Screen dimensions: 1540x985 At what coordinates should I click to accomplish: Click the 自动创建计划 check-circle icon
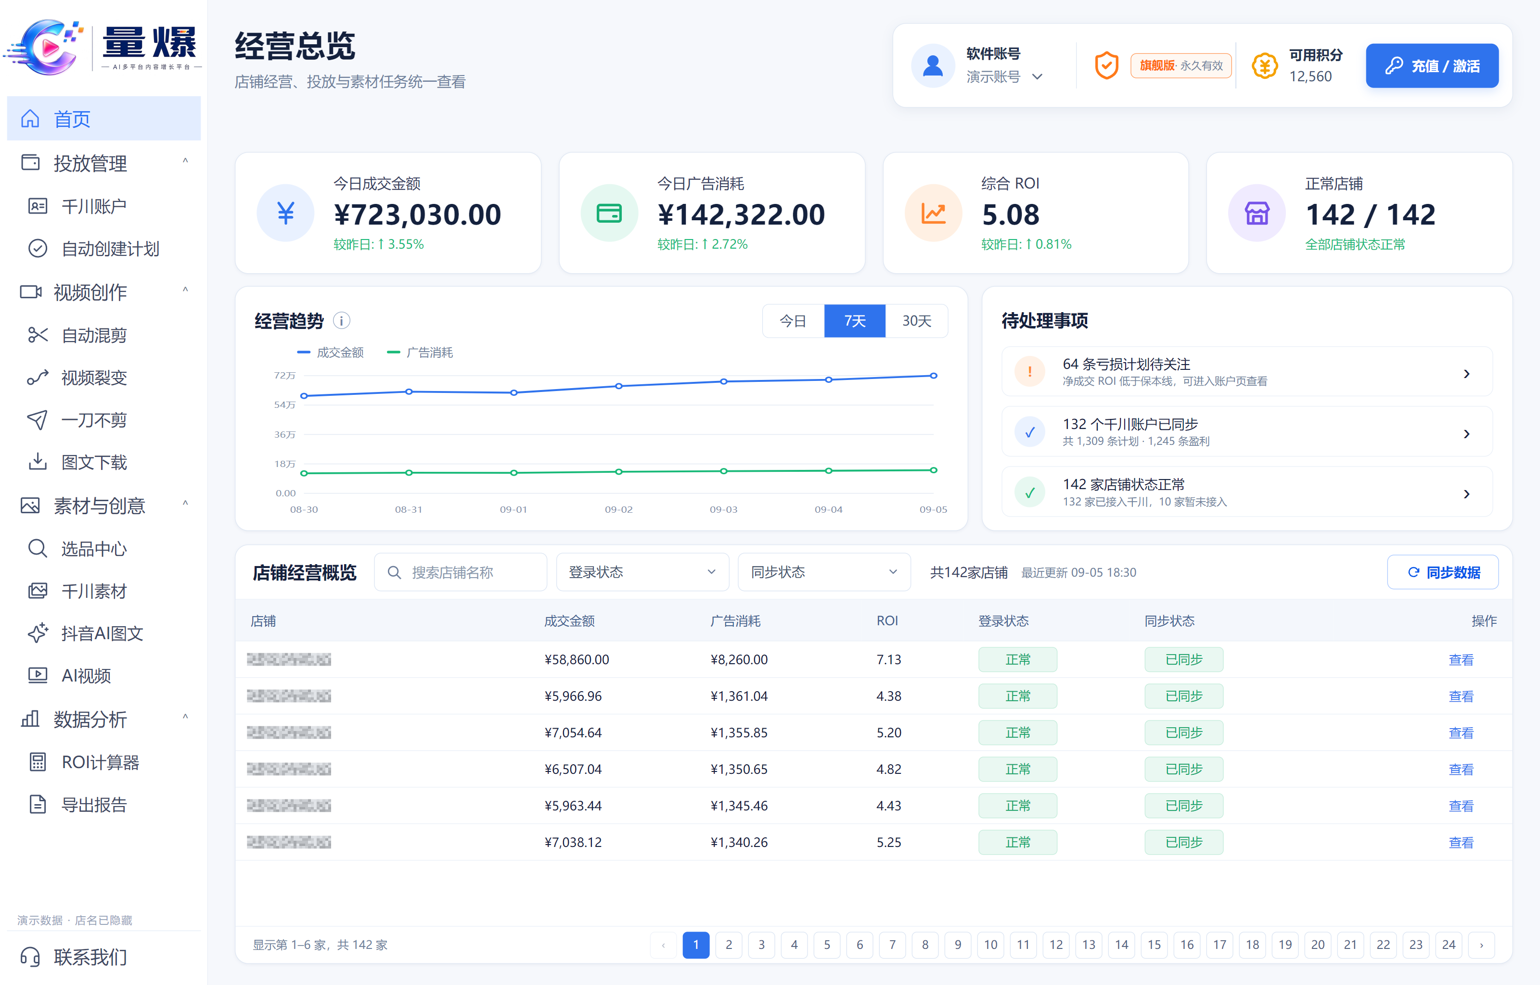click(x=38, y=248)
